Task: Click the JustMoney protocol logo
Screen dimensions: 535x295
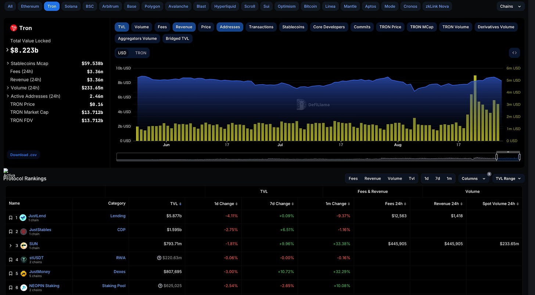Action: pyautogui.click(x=23, y=273)
